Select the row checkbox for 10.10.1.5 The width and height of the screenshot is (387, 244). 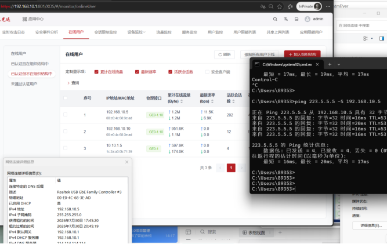[x=65, y=148]
